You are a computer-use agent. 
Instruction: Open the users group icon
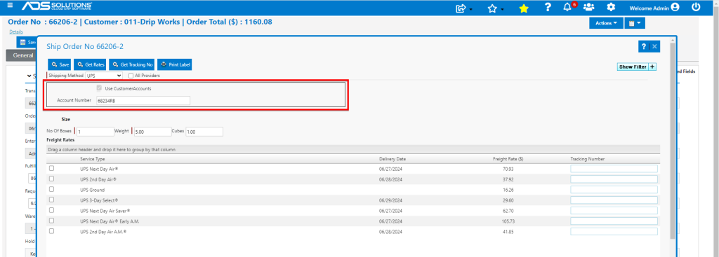[589, 7]
